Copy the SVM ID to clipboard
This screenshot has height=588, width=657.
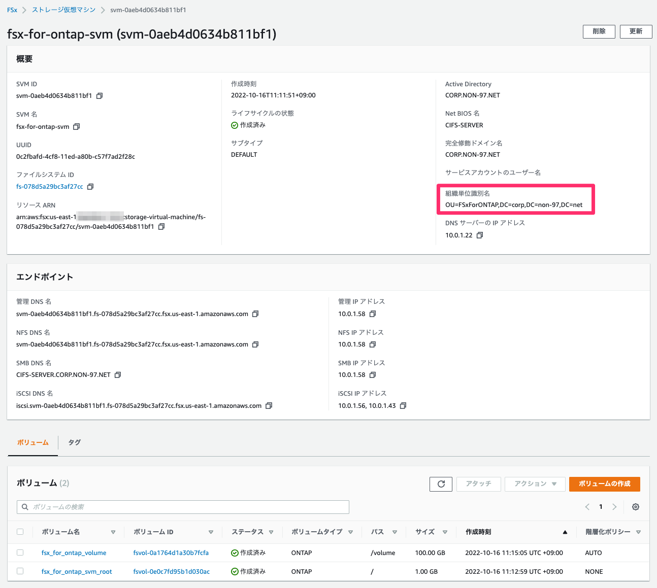point(98,95)
